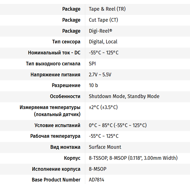Click the 8-MSOP 'Исполнение корпуса' value
This screenshot has height=184, width=190.
97,169
